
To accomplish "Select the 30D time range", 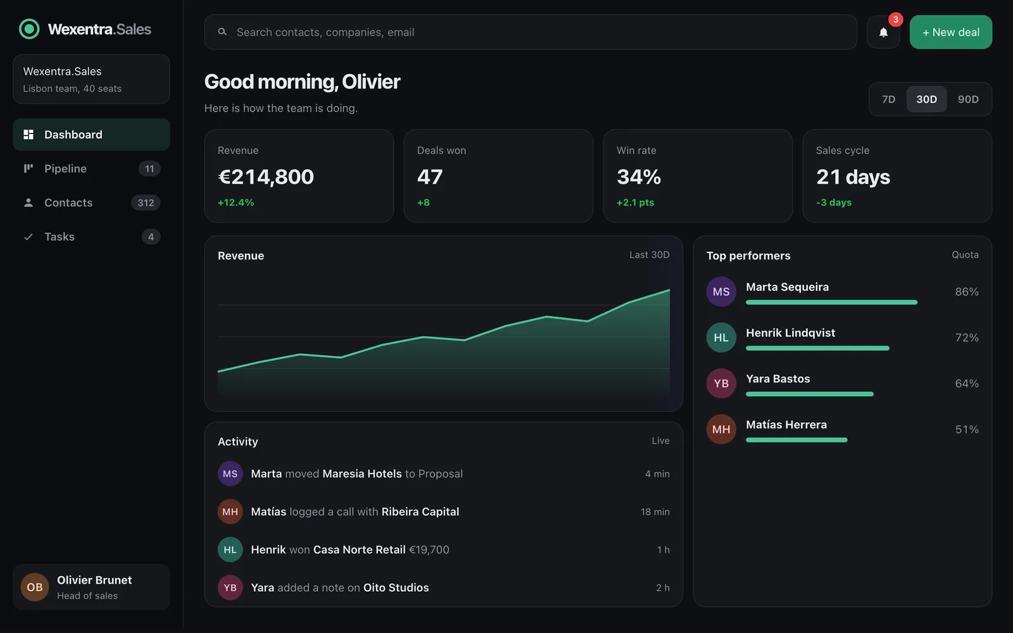I will point(927,99).
